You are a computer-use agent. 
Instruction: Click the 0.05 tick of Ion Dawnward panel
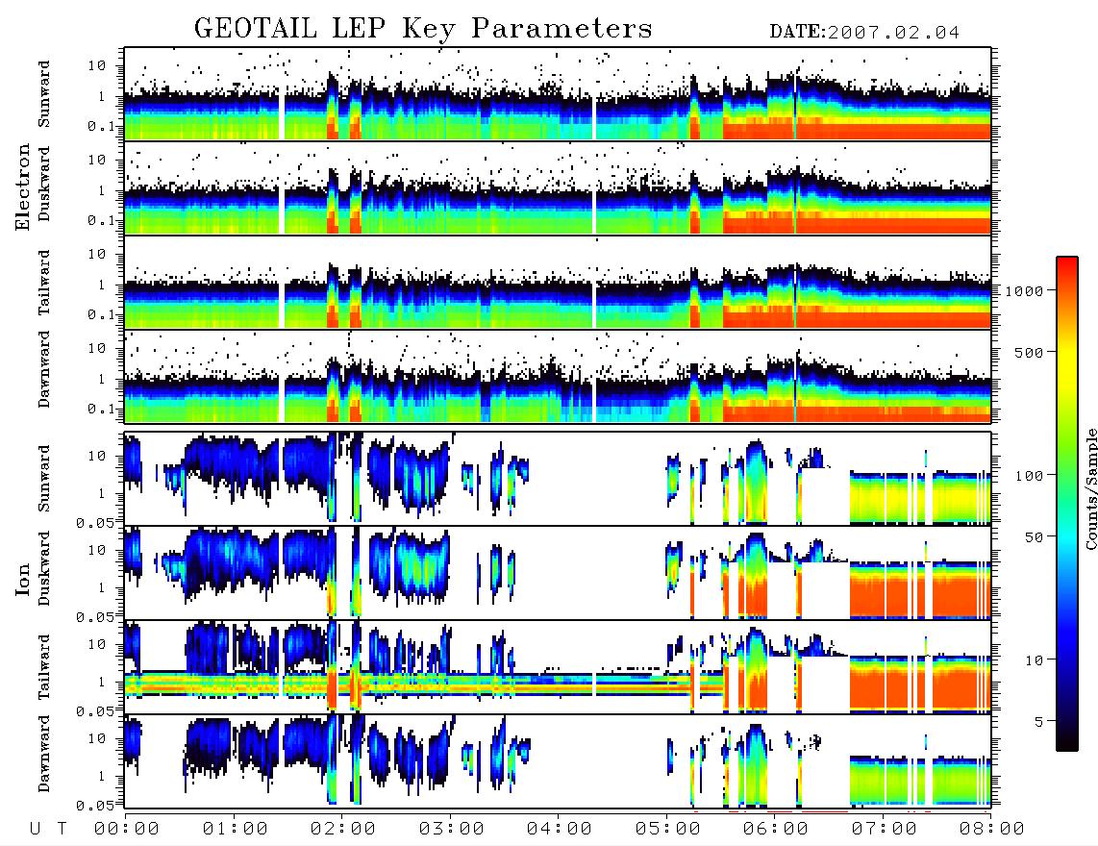point(96,806)
